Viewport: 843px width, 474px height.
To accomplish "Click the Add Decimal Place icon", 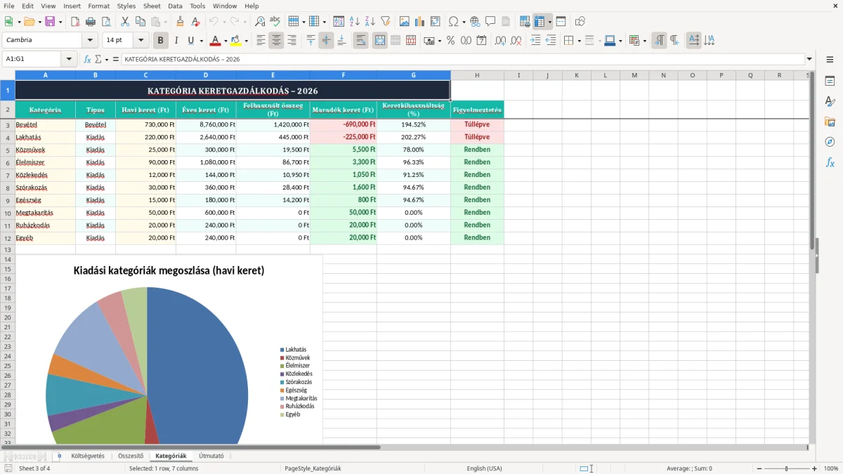I will tap(500, 41).
